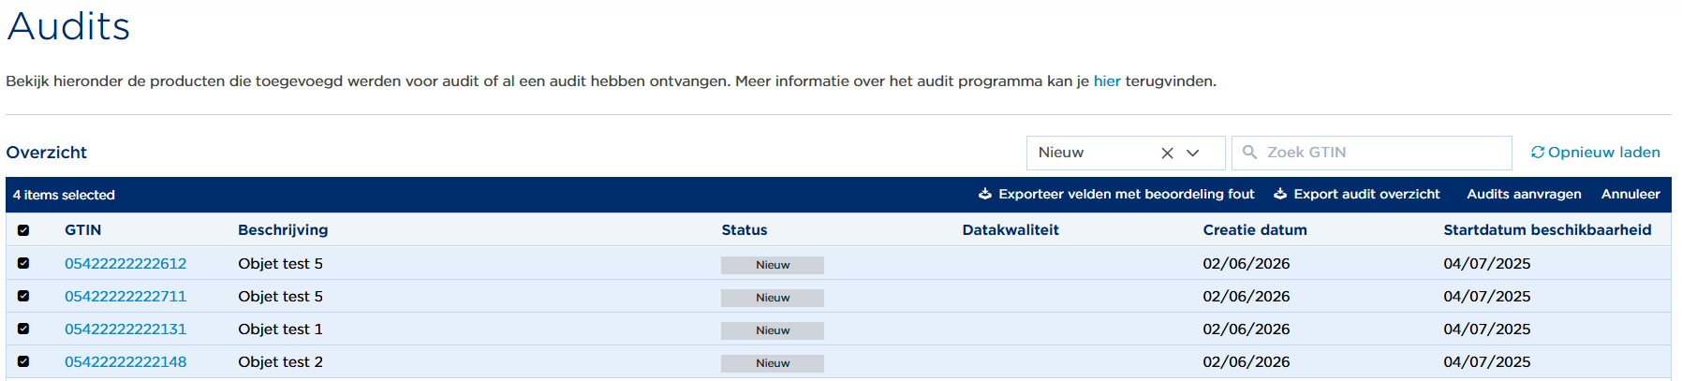Image resolution: width=1682 pixels, height=381 pixels.
Task: Sort by the GTIN column header
Action: [x=83, y=230]
